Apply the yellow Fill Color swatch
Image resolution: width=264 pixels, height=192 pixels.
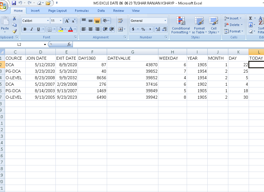60,29
